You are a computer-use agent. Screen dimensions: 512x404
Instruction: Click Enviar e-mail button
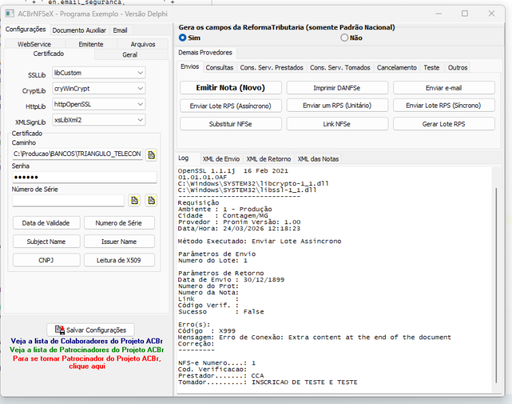(444, 88)
